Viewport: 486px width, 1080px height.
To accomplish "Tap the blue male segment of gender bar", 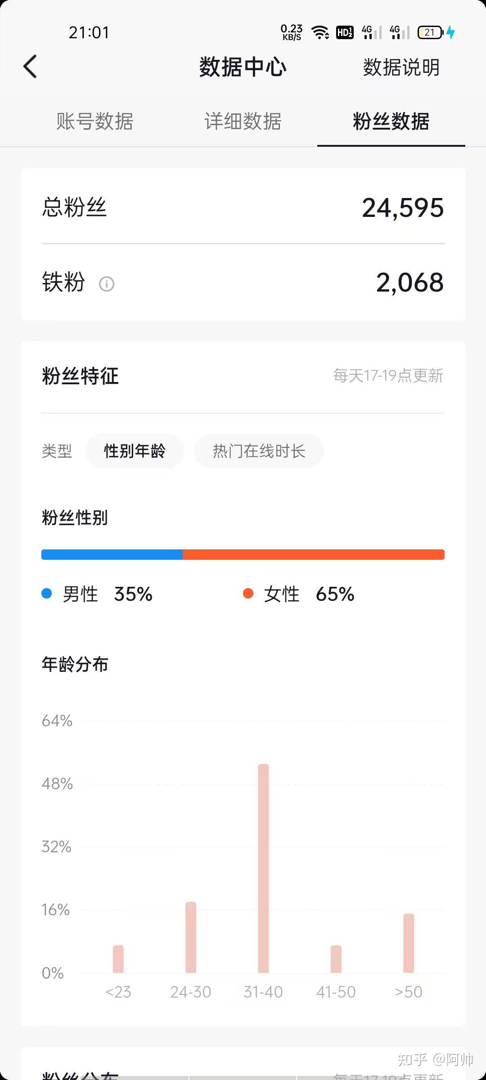I will (x=112, y=554).
